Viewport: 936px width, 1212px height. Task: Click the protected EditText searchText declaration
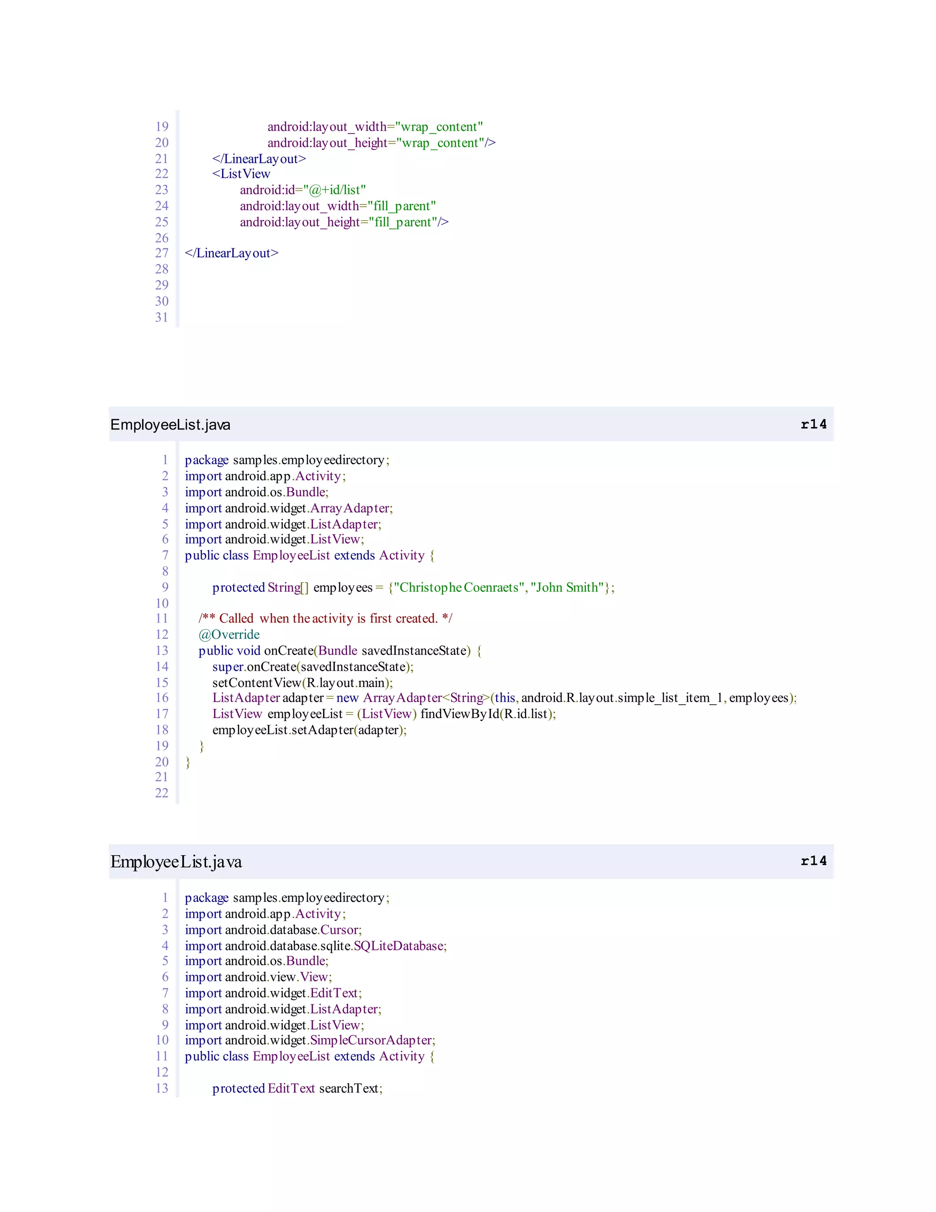pos(297,1088)
